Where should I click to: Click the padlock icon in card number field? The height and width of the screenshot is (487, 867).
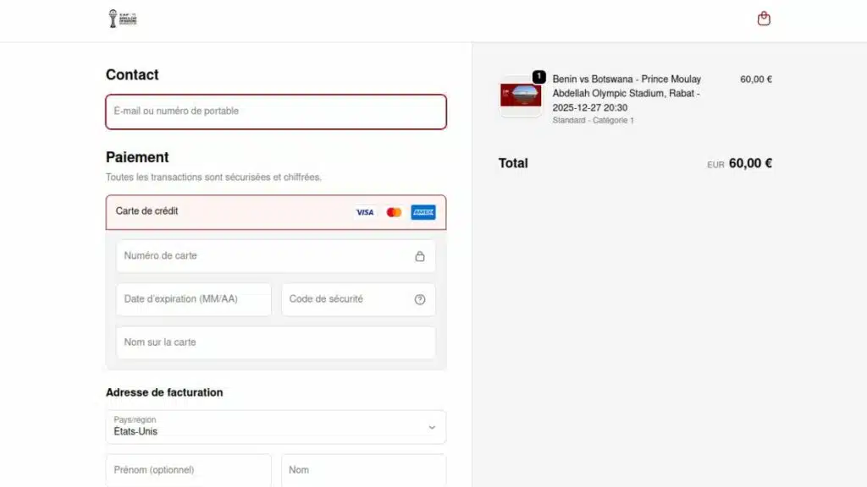(x=421, y=255)
